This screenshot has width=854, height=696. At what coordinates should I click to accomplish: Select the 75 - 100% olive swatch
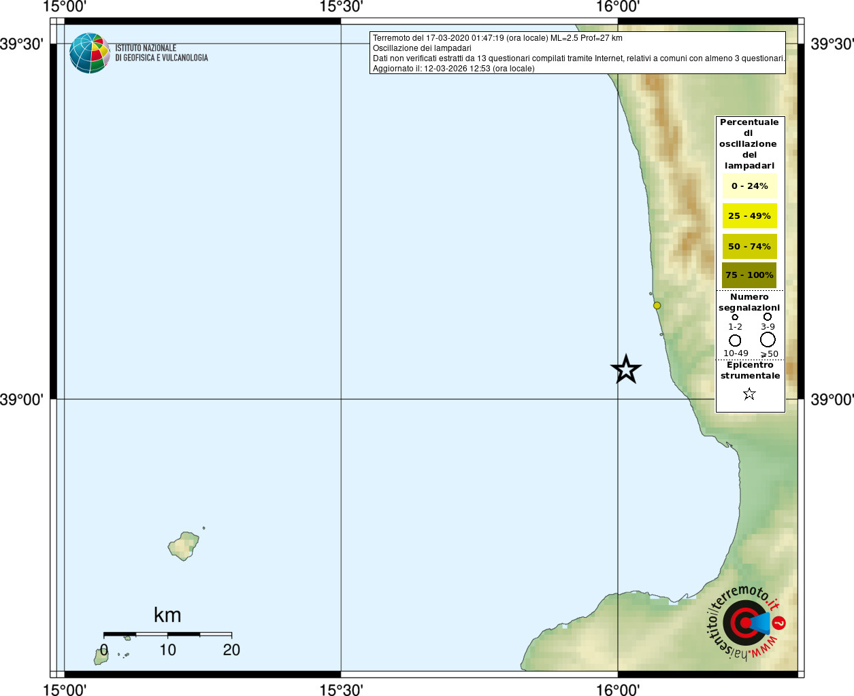pos(749,275)
